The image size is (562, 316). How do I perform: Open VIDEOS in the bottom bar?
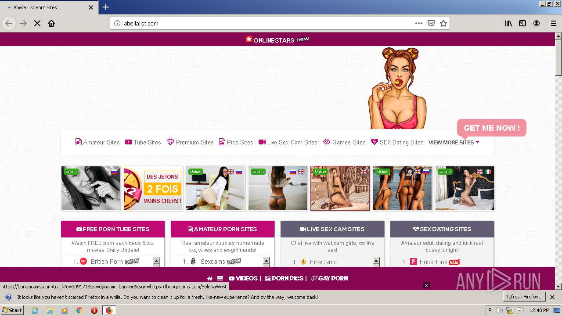(243, 278)
